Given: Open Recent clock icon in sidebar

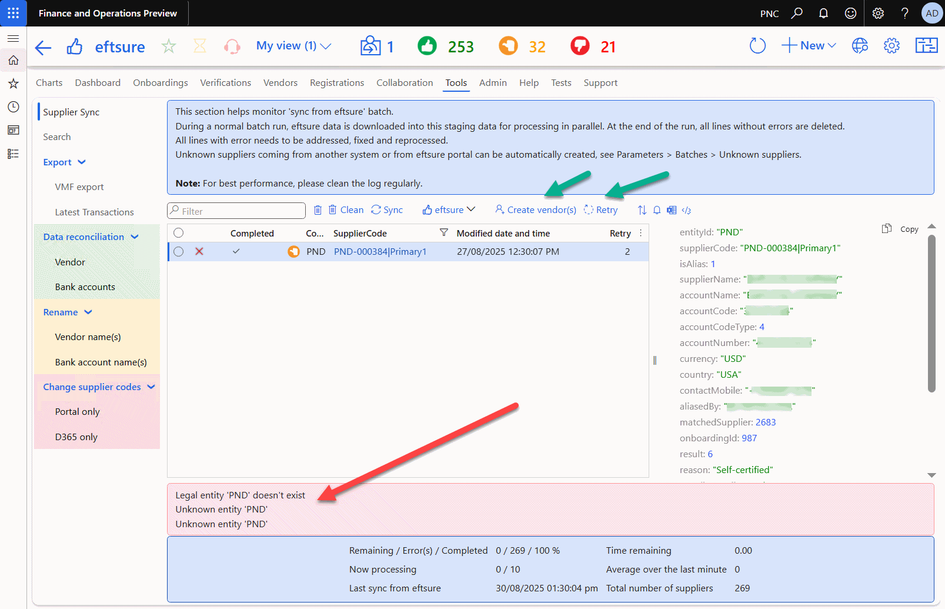Looking at the screenshot, I should point(13,107).
